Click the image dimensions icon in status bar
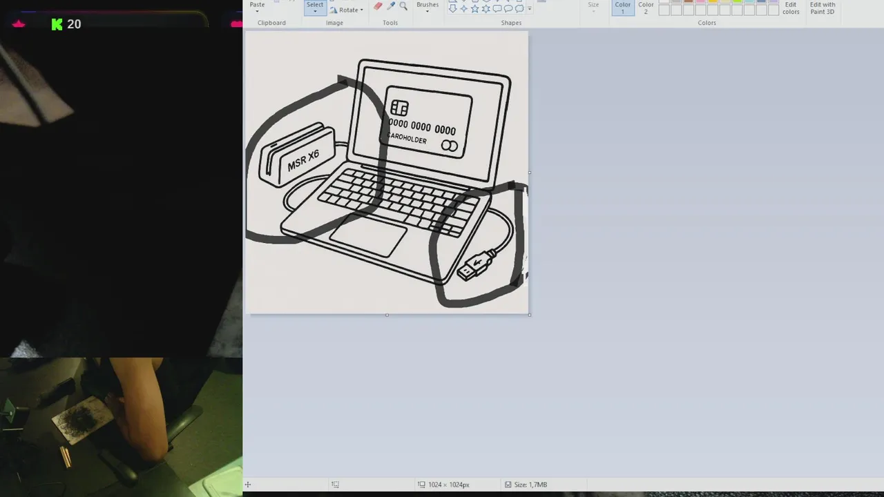The image size is (884, 497). coord(421,485)
